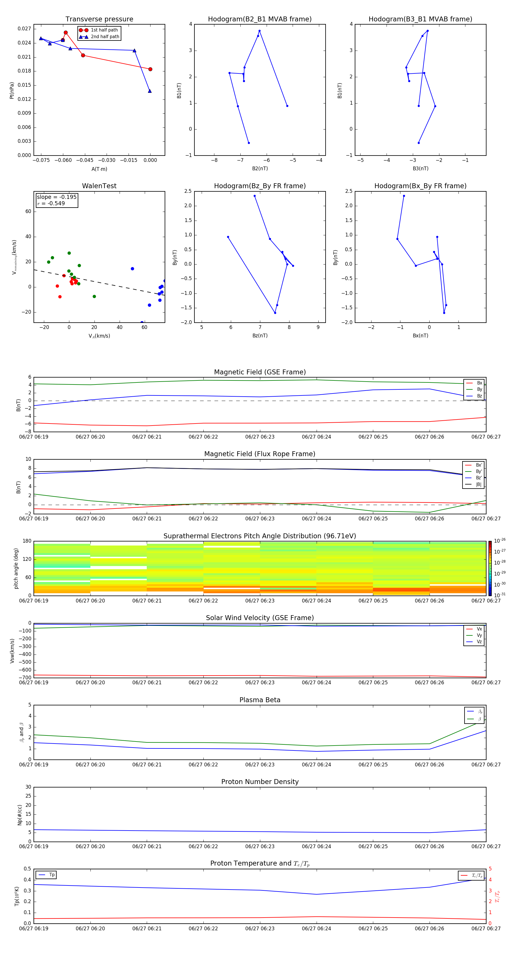This screenshot has width=520, height=954.
Task: Click the 'Plasma Beta' plot title
Action: tap(260, 700)
